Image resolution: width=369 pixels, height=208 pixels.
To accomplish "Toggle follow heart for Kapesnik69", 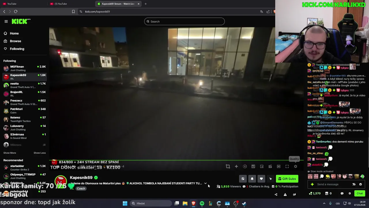I will pos(261,179).
